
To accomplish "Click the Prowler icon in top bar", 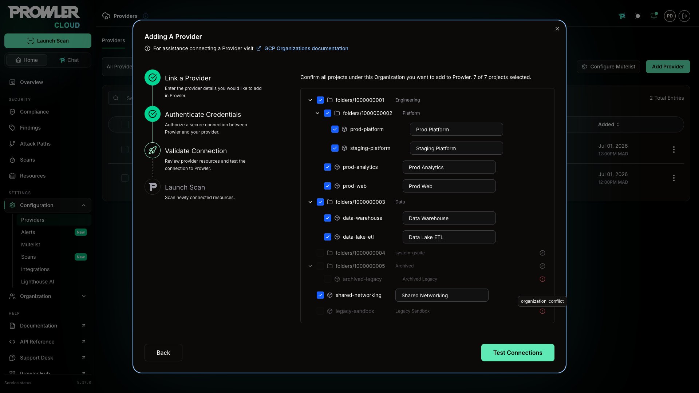I will click(x=621, y=16).
